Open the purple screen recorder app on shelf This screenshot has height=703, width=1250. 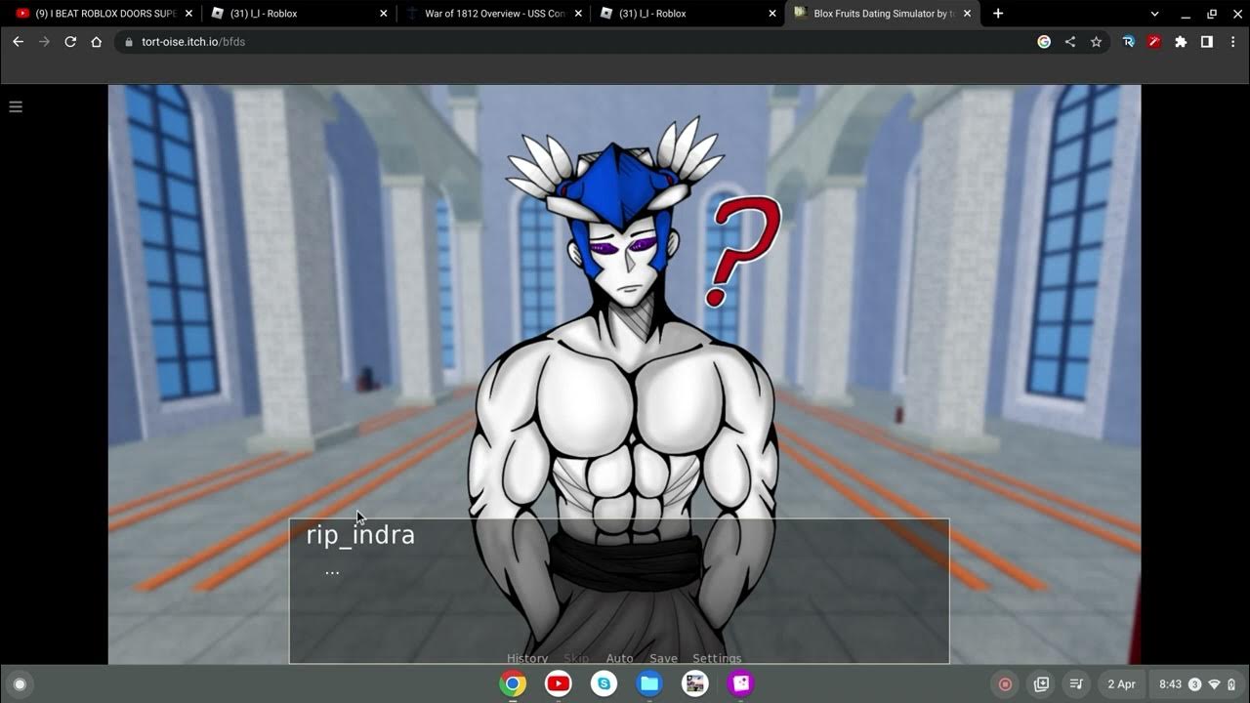(x=740, y=684)
